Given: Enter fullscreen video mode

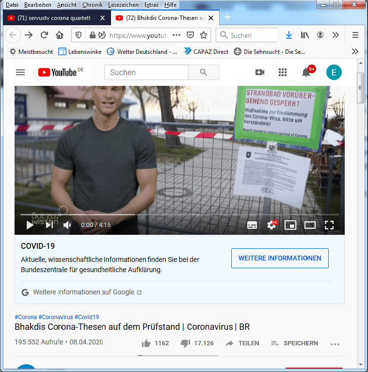Looking at the screenshot, I should [329, 225].
